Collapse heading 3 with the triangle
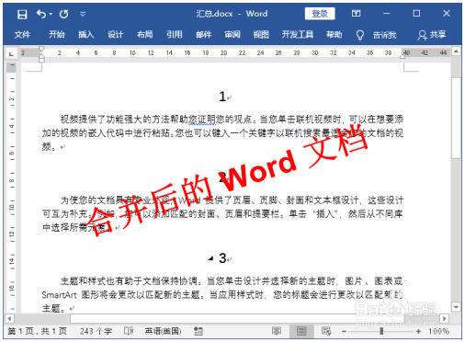Image resolution: width=465 pixels, height=342 pixels. click(x=210, y=258)
